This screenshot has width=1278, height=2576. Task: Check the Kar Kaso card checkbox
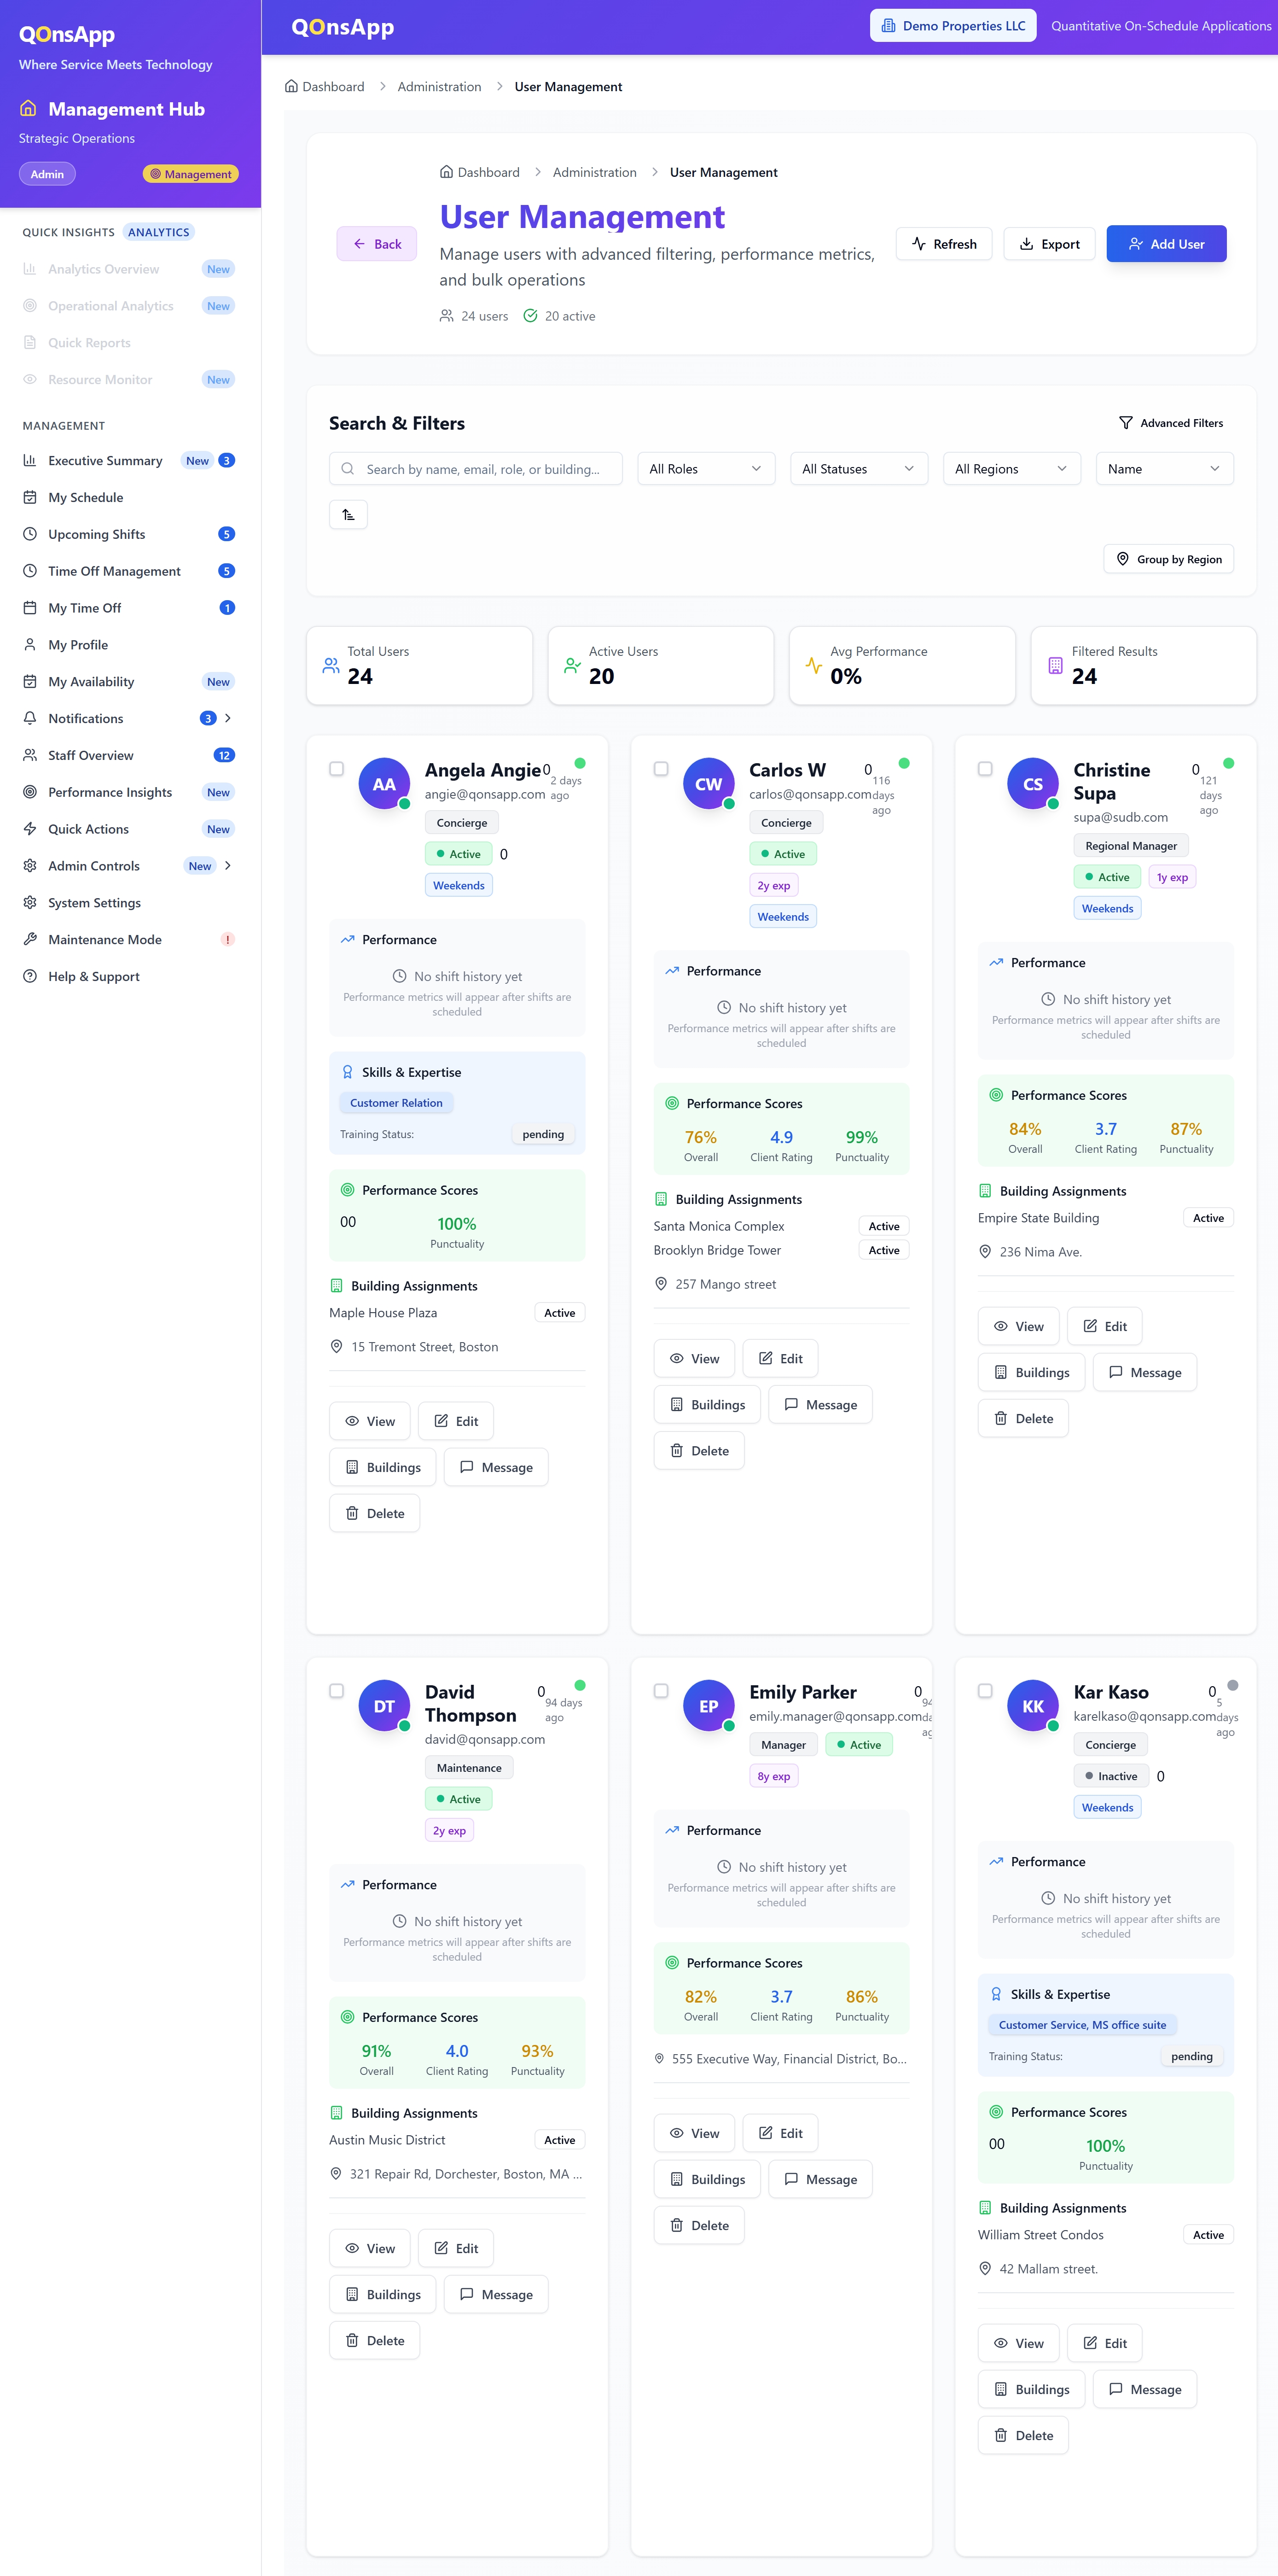985,1691
